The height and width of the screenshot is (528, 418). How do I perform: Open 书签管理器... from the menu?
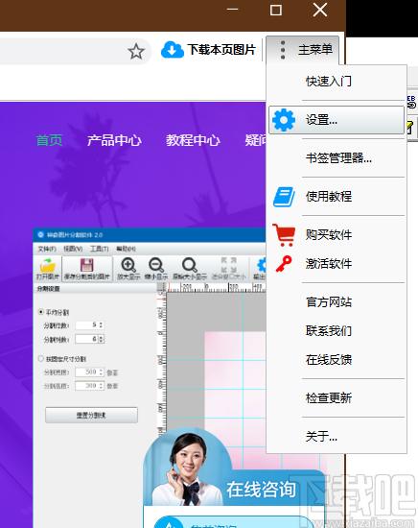click(338, 158)
